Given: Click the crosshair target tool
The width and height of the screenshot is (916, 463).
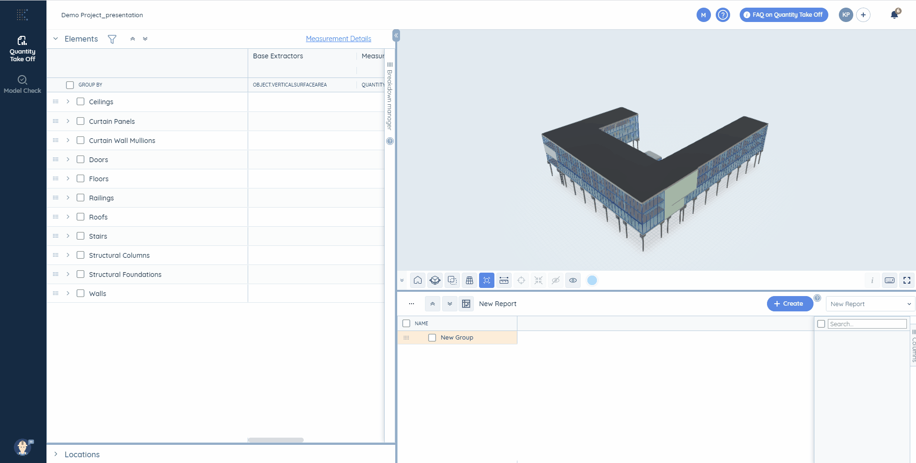Looking at the screenshot, I should click(521, 280).
